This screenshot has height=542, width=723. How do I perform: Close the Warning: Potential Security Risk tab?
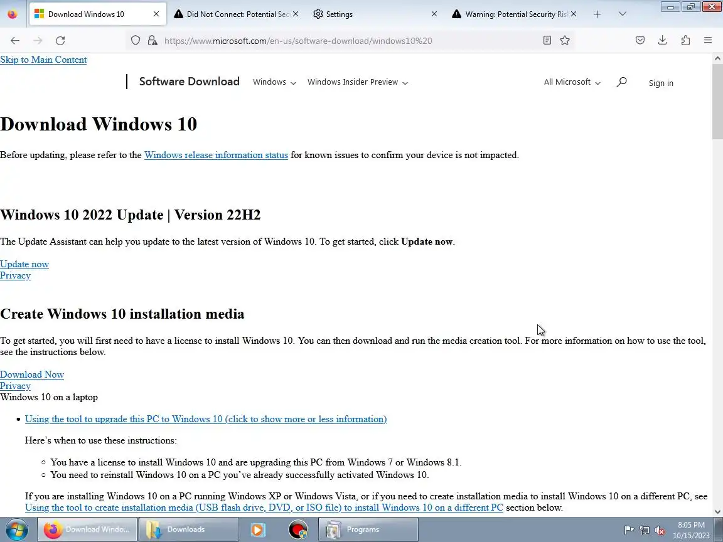tap(573, 14)
